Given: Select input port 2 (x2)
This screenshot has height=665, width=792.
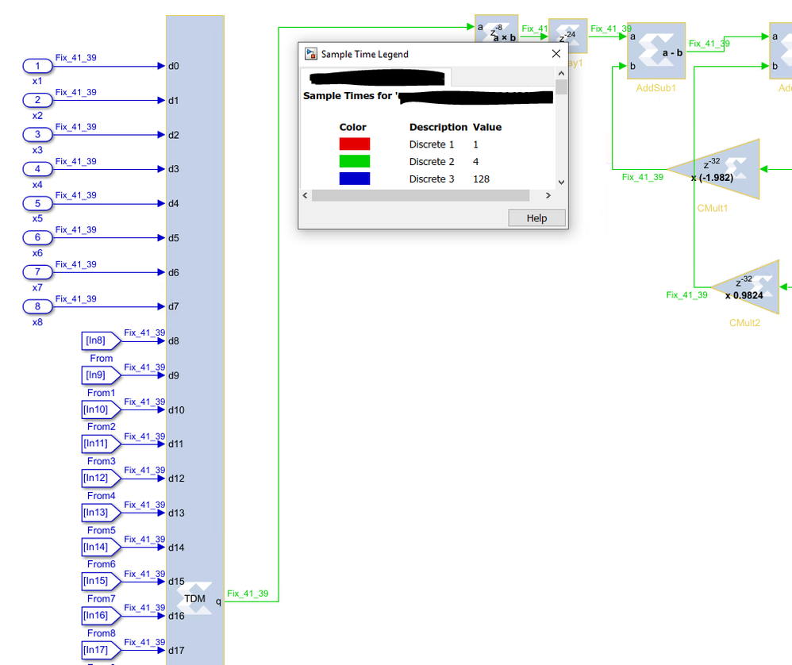Looking at the screenshot, I should [37, 100].
